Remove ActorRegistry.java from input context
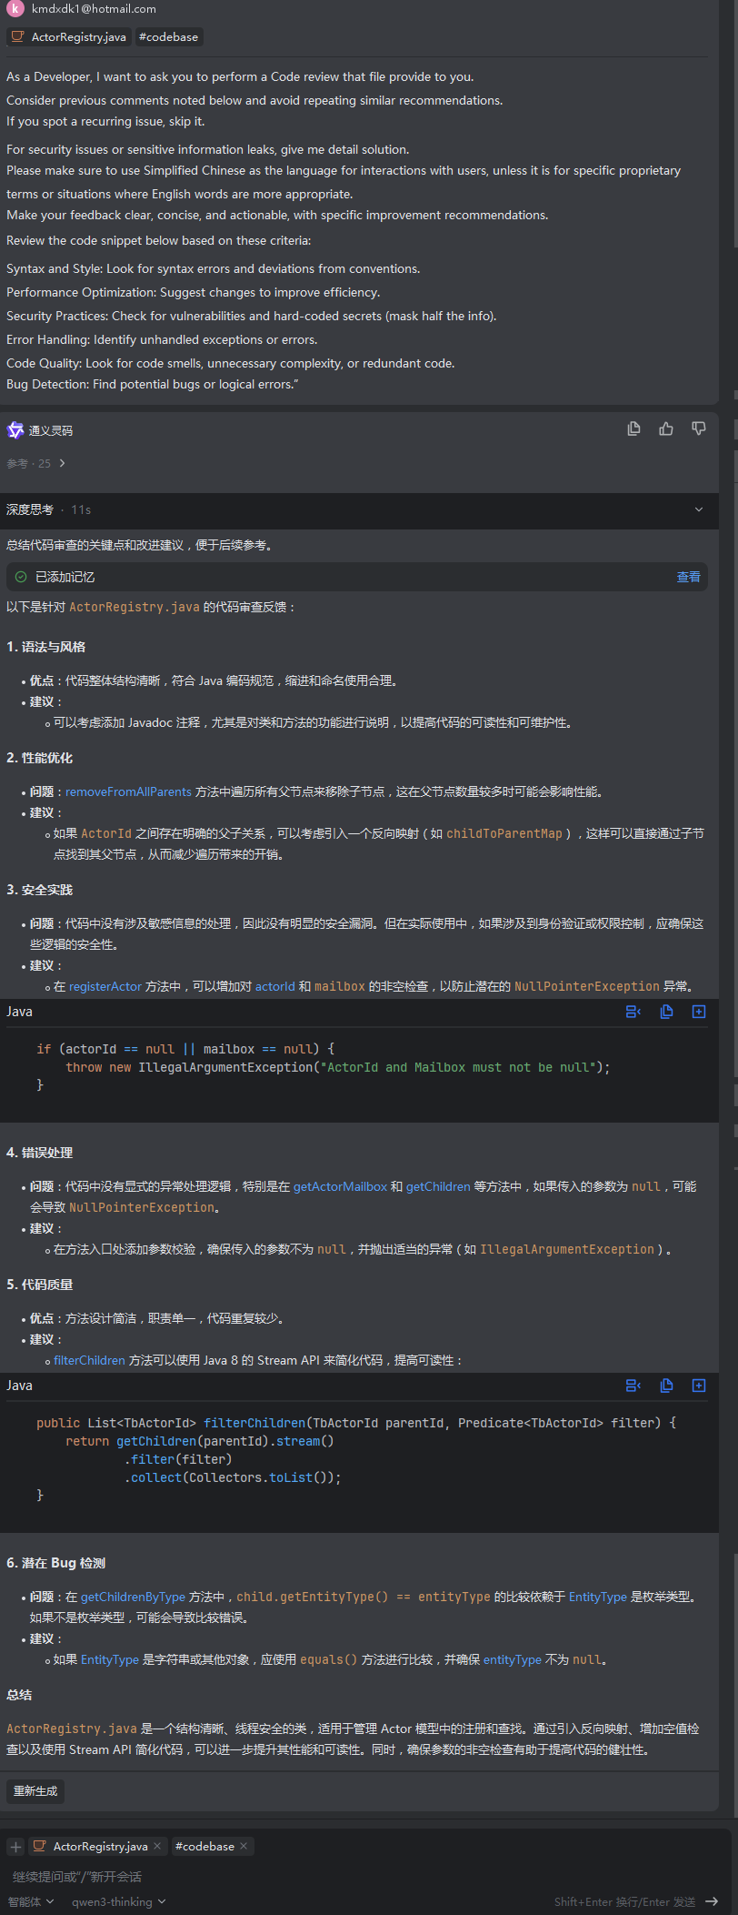This screenshot has width=738, height=1915. [x=157, y=1846]
